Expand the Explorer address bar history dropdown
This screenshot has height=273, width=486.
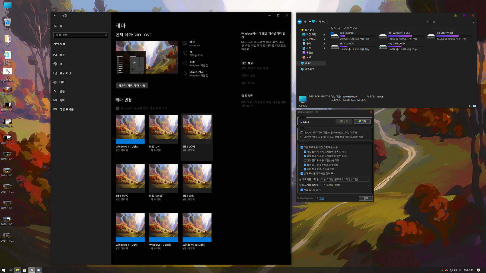pyautogui.click(x=428, y=22)
